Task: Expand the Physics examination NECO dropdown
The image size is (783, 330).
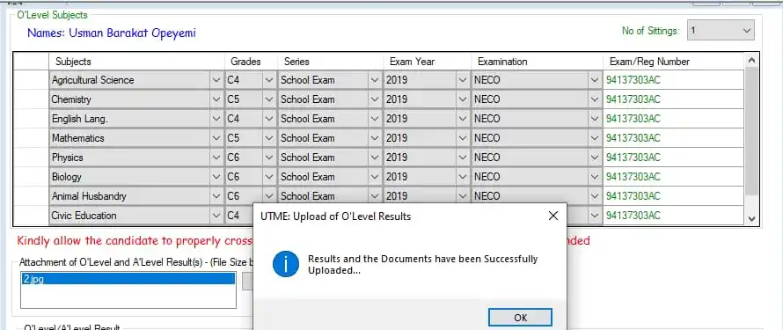Action: 595,158
